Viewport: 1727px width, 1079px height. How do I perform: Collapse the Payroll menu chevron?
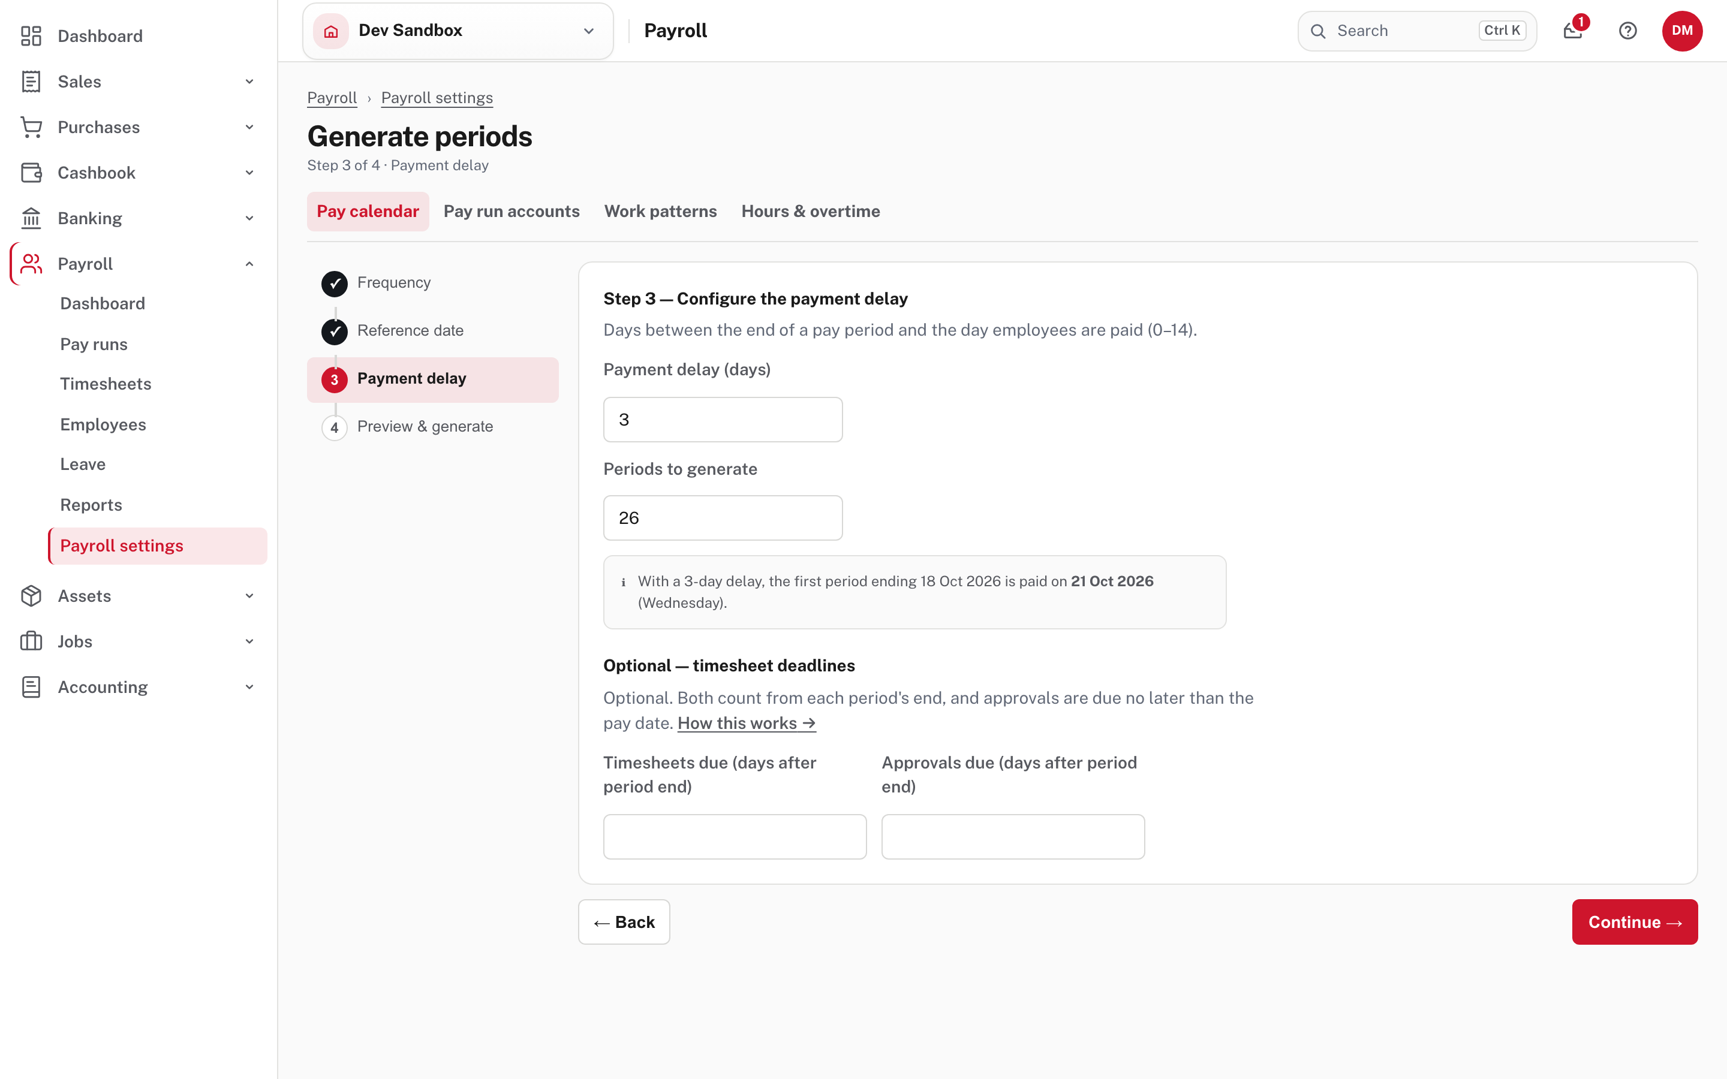(x=250, y=264)
